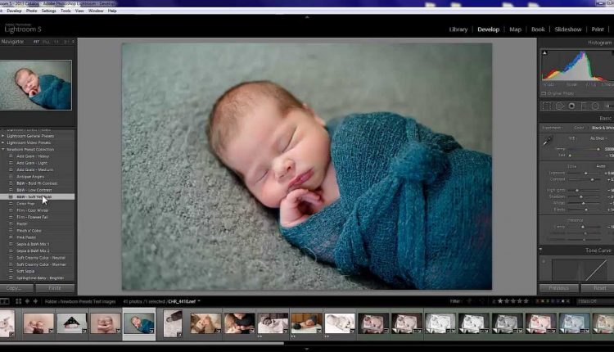The image size is (614, 352).
Task: Switch to the Book module
Action: [x=538, y=29]
